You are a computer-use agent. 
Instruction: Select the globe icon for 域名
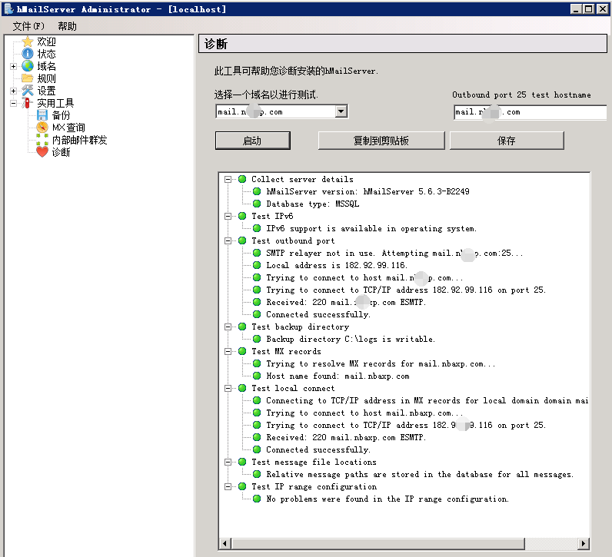(28, 66)
